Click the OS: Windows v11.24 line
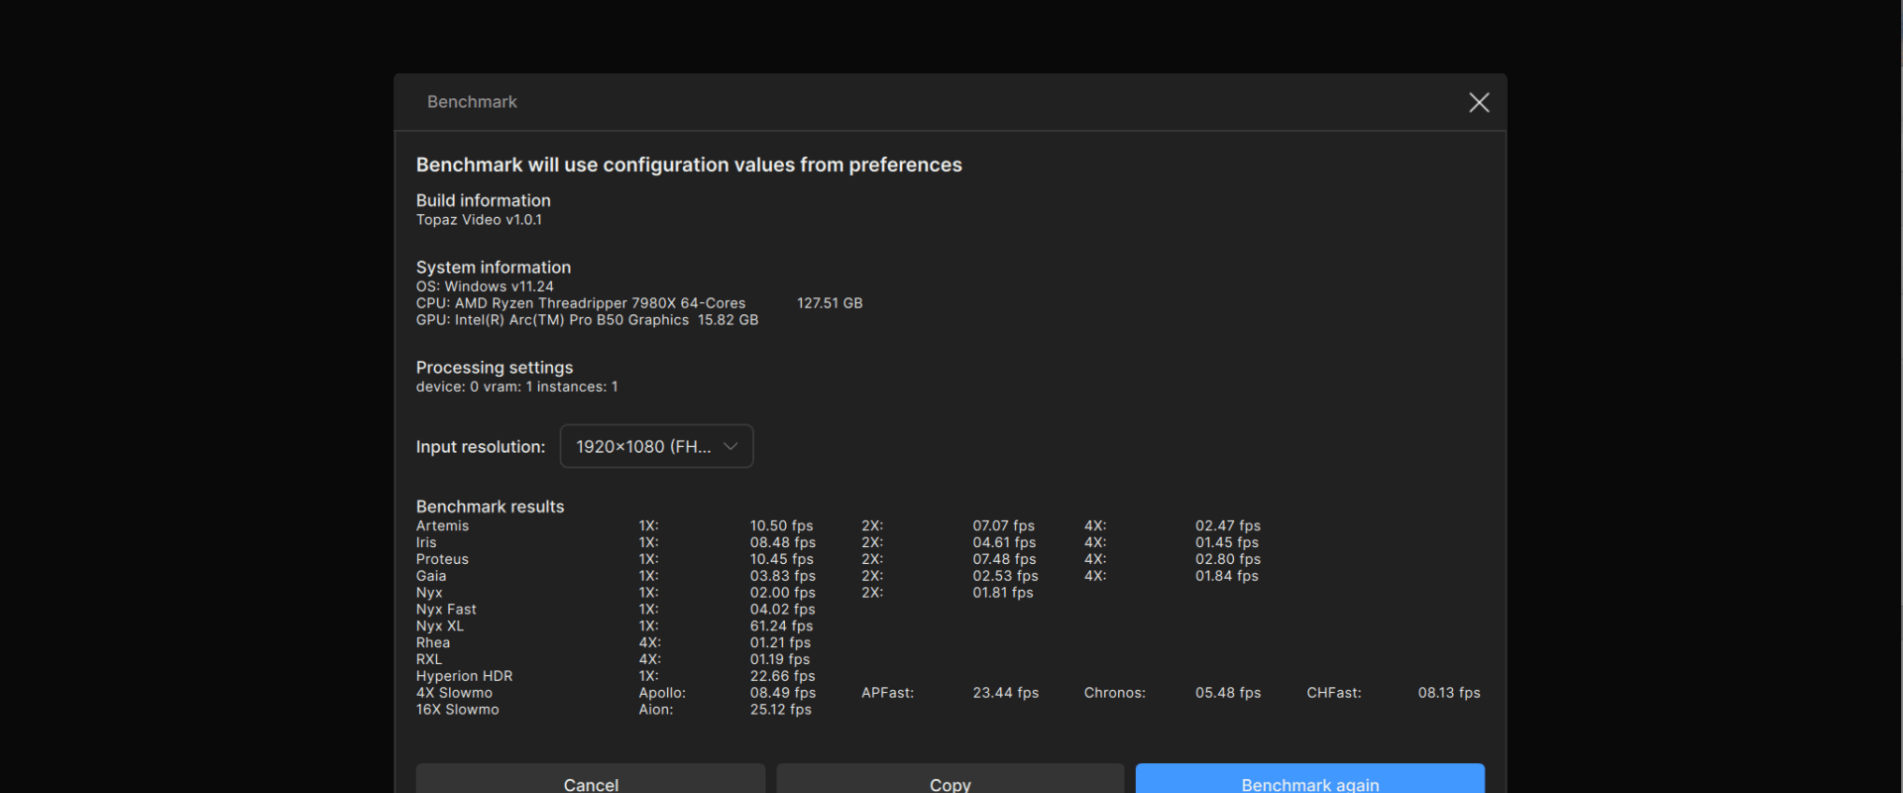This screenshot has height=793, width=1903. [485, 286]
